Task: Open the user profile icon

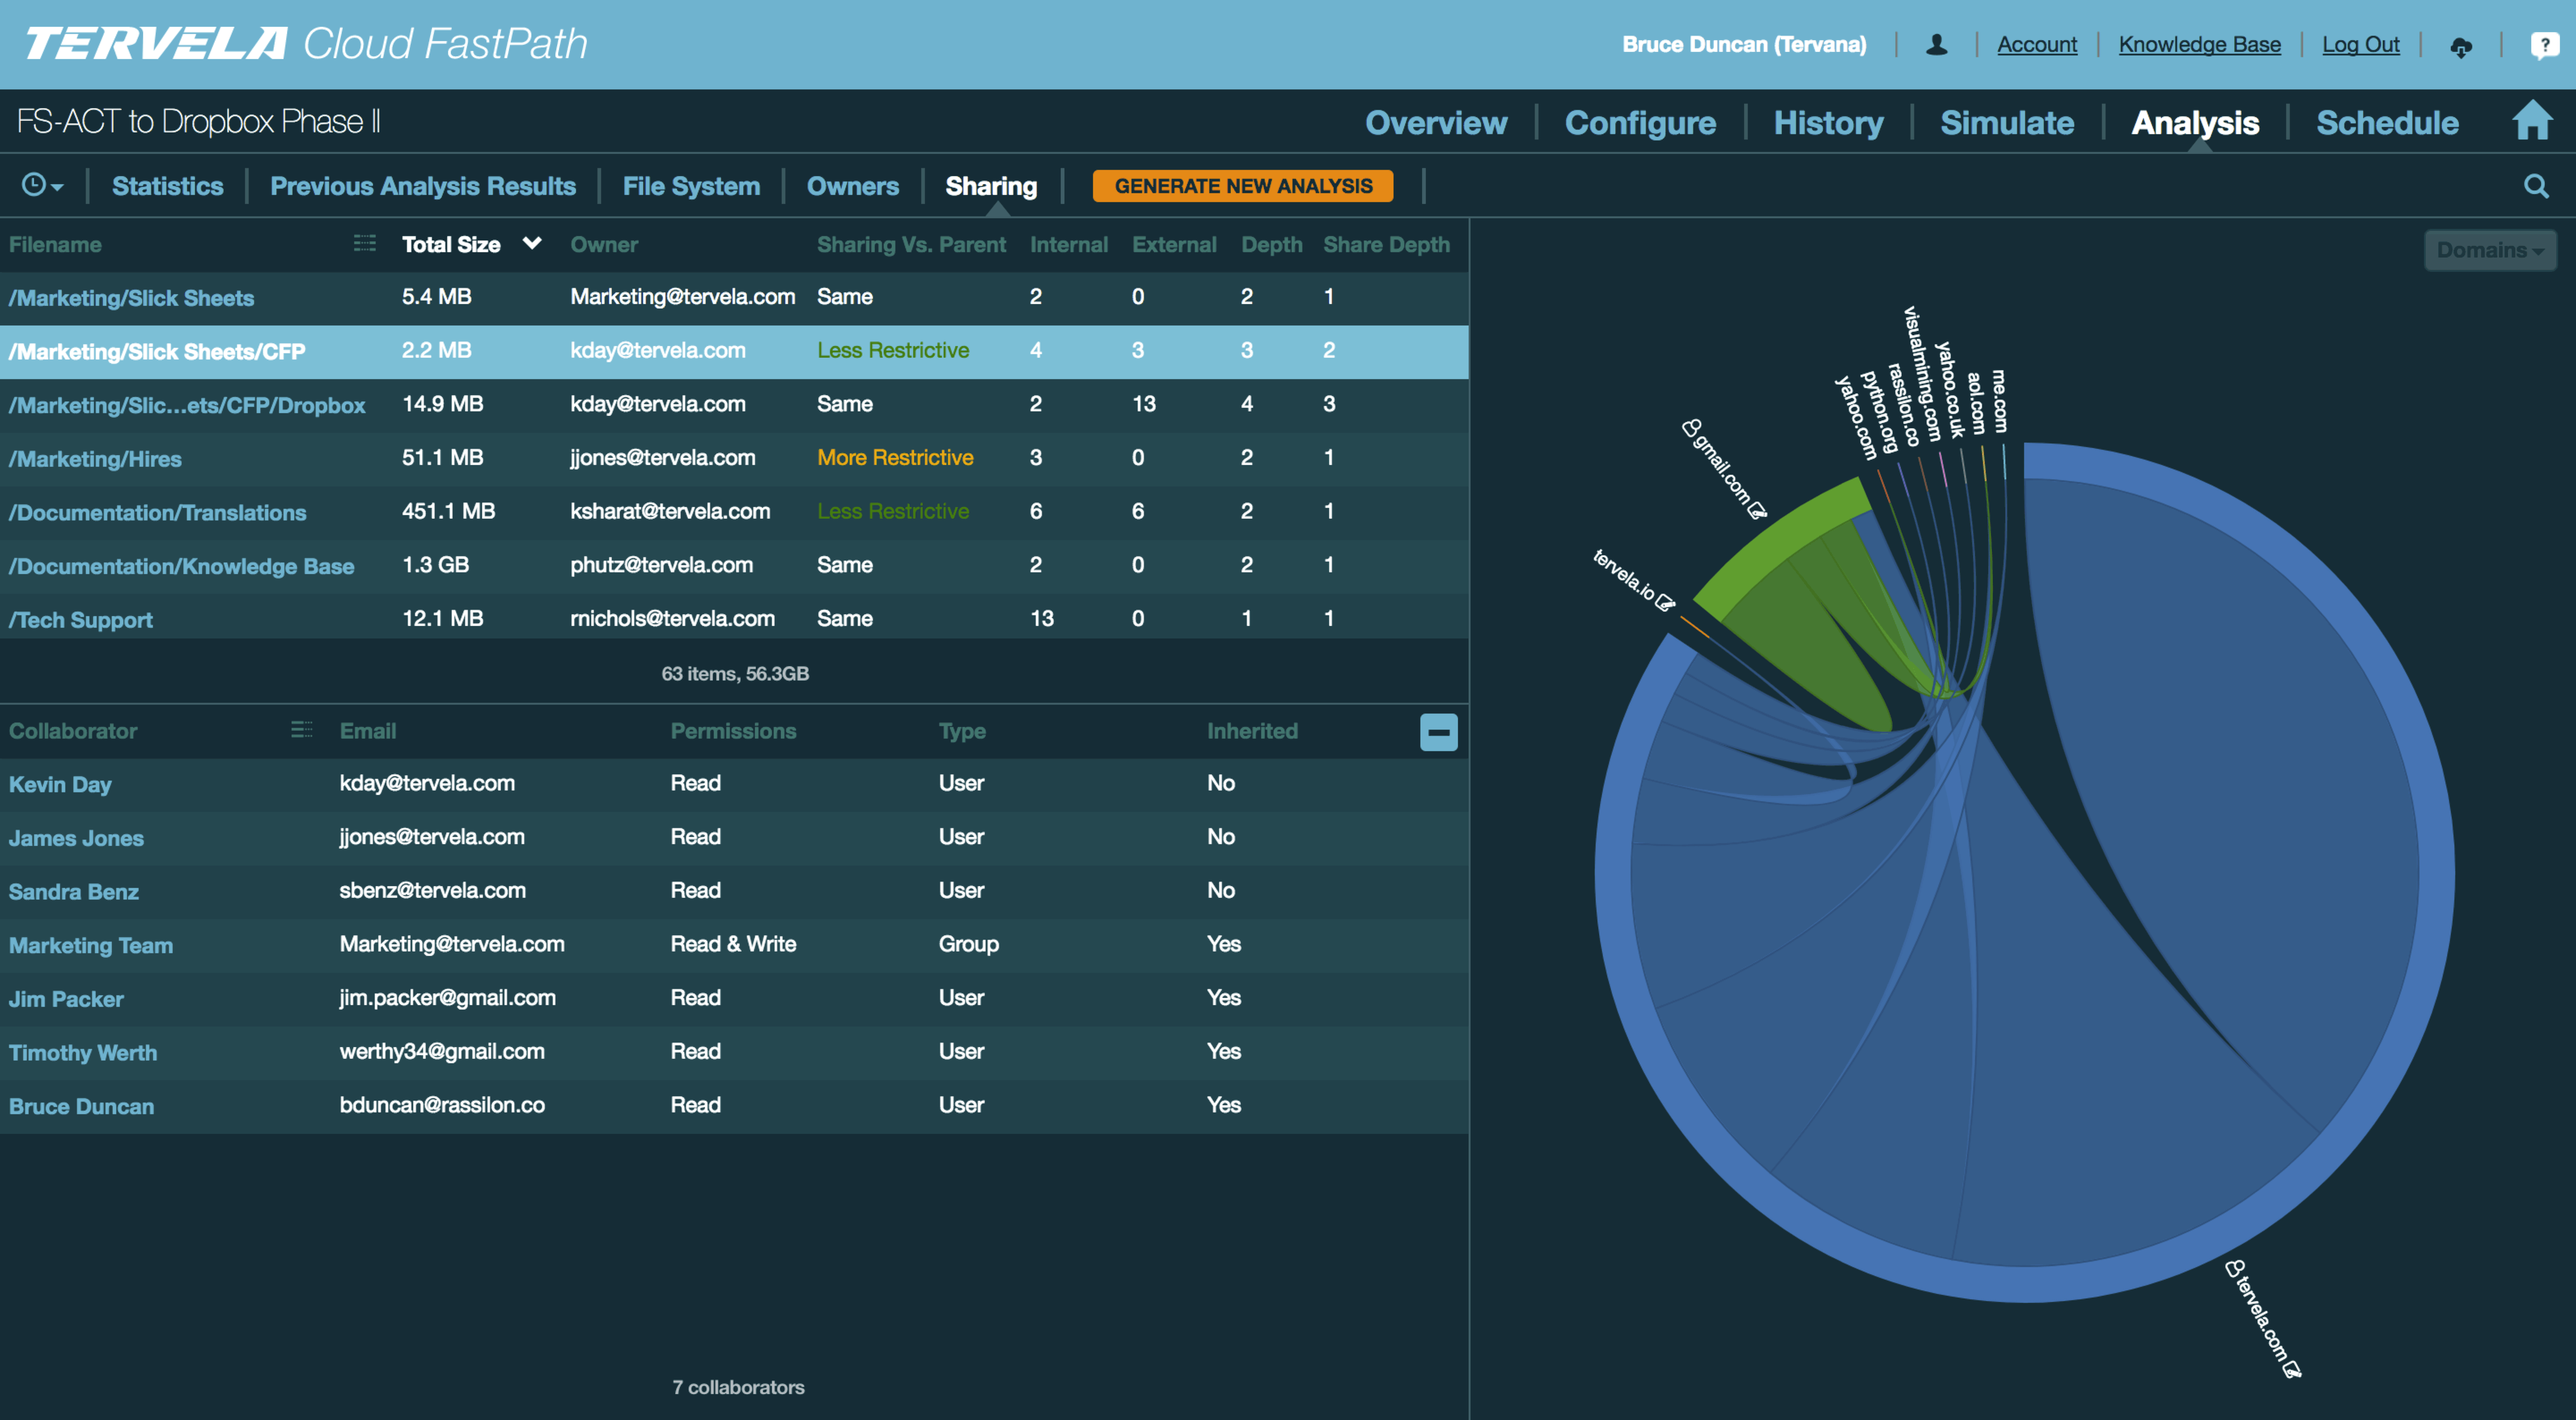Action: pos(1936,44)
